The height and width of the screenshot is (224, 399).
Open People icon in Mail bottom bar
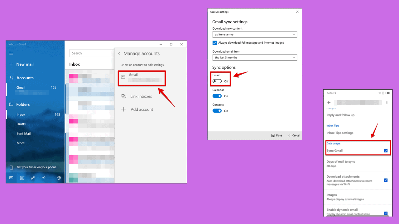click(x=33, y=178)
